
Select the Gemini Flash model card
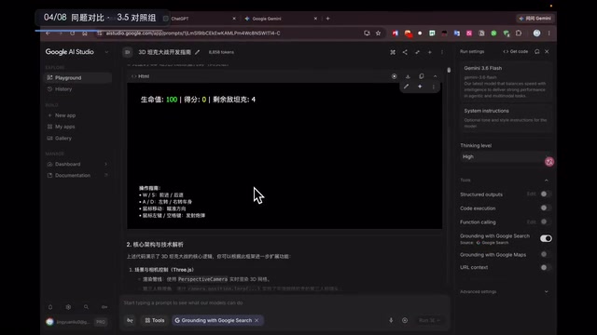click(x=506, y=81)
